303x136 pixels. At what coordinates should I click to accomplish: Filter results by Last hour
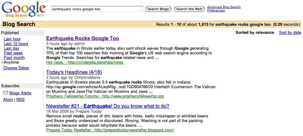click(12, 39)
